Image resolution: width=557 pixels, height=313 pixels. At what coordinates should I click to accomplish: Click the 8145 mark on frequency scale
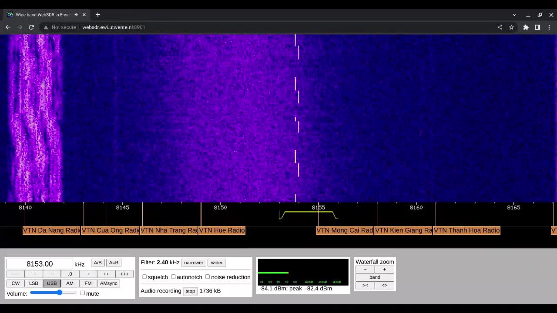click(x=122, y=207)
